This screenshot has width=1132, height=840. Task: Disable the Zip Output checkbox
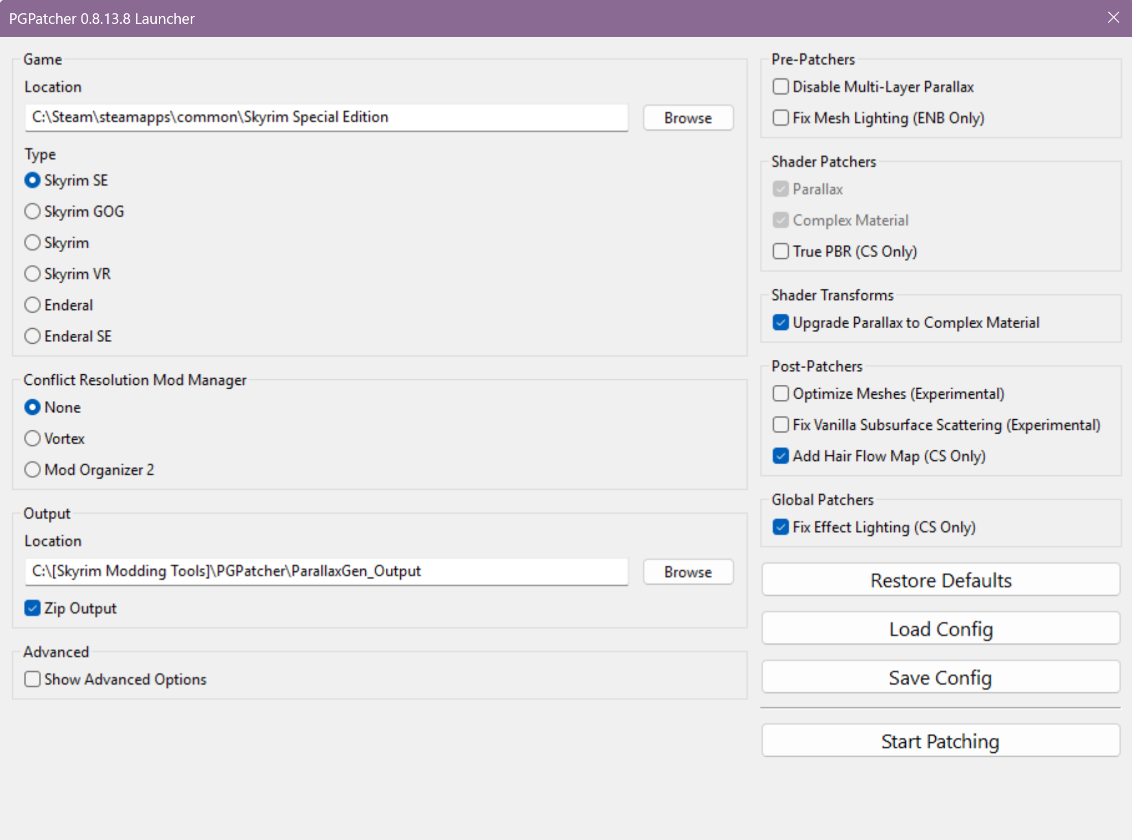33,608
